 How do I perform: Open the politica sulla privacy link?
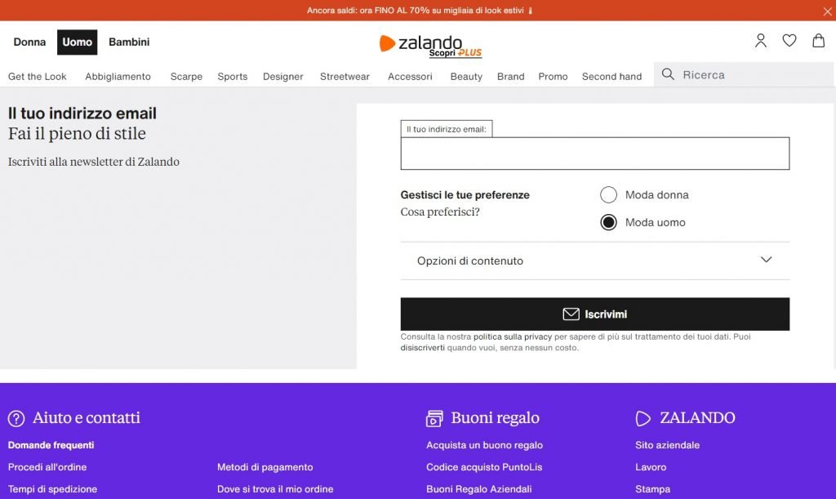513,337
